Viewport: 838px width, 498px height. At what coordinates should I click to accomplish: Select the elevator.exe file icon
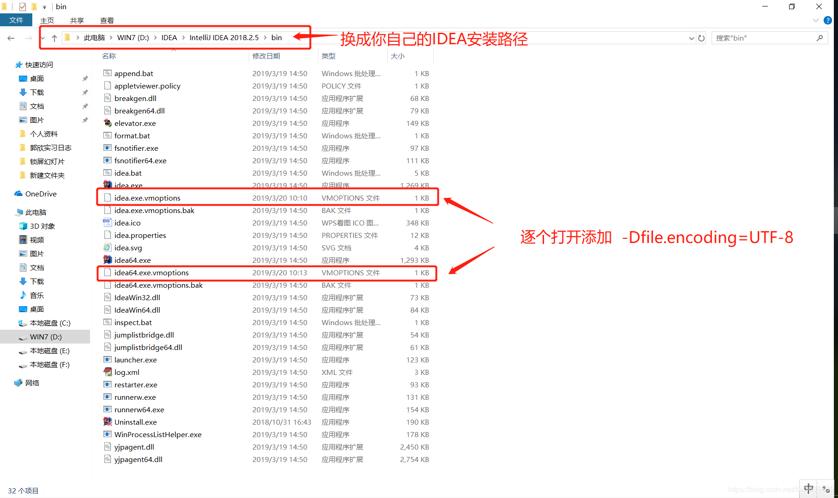[x=108, y=123]
